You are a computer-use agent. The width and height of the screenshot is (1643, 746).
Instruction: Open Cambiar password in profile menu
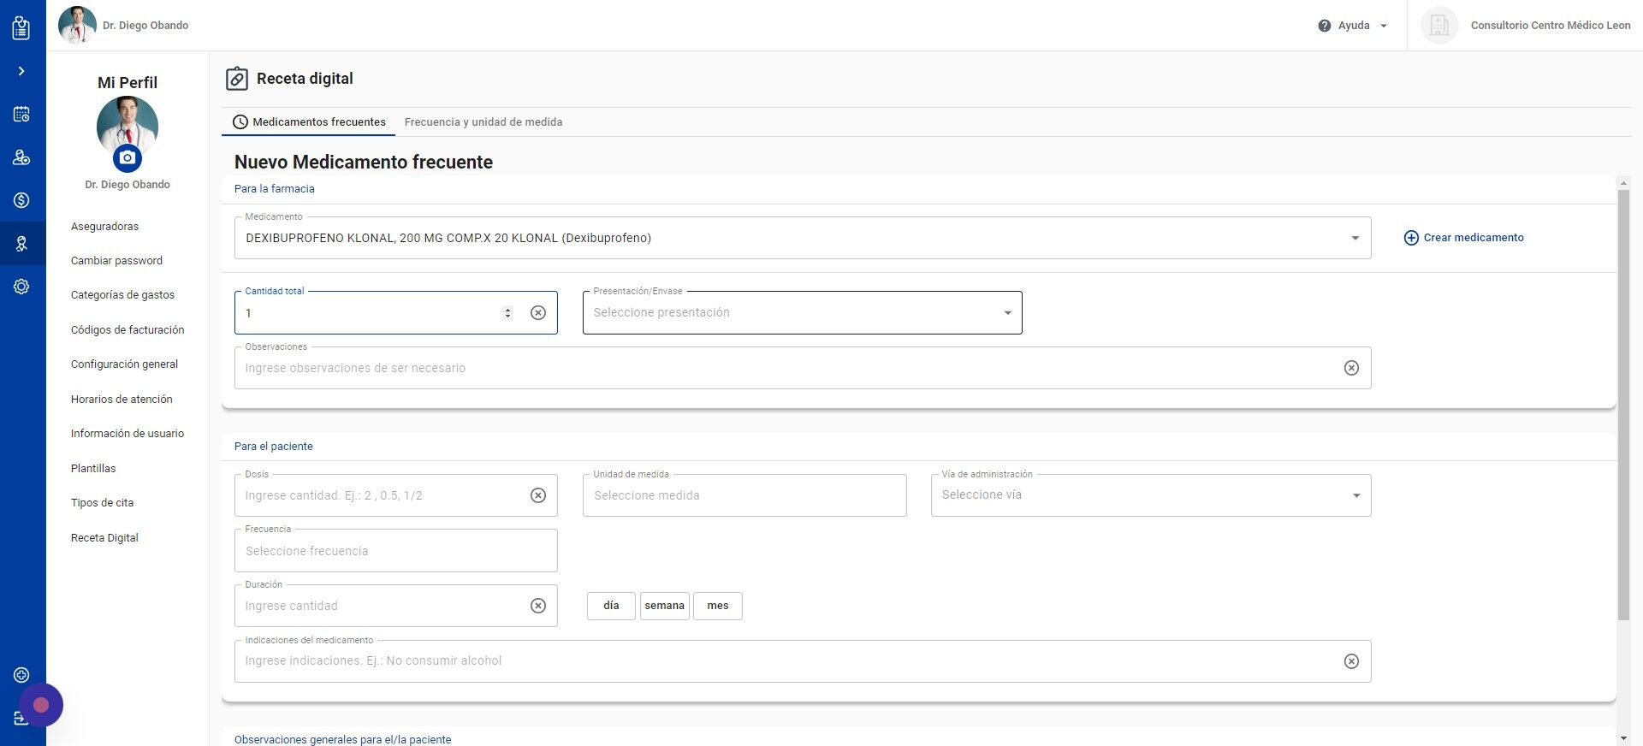tap(116, 261)
